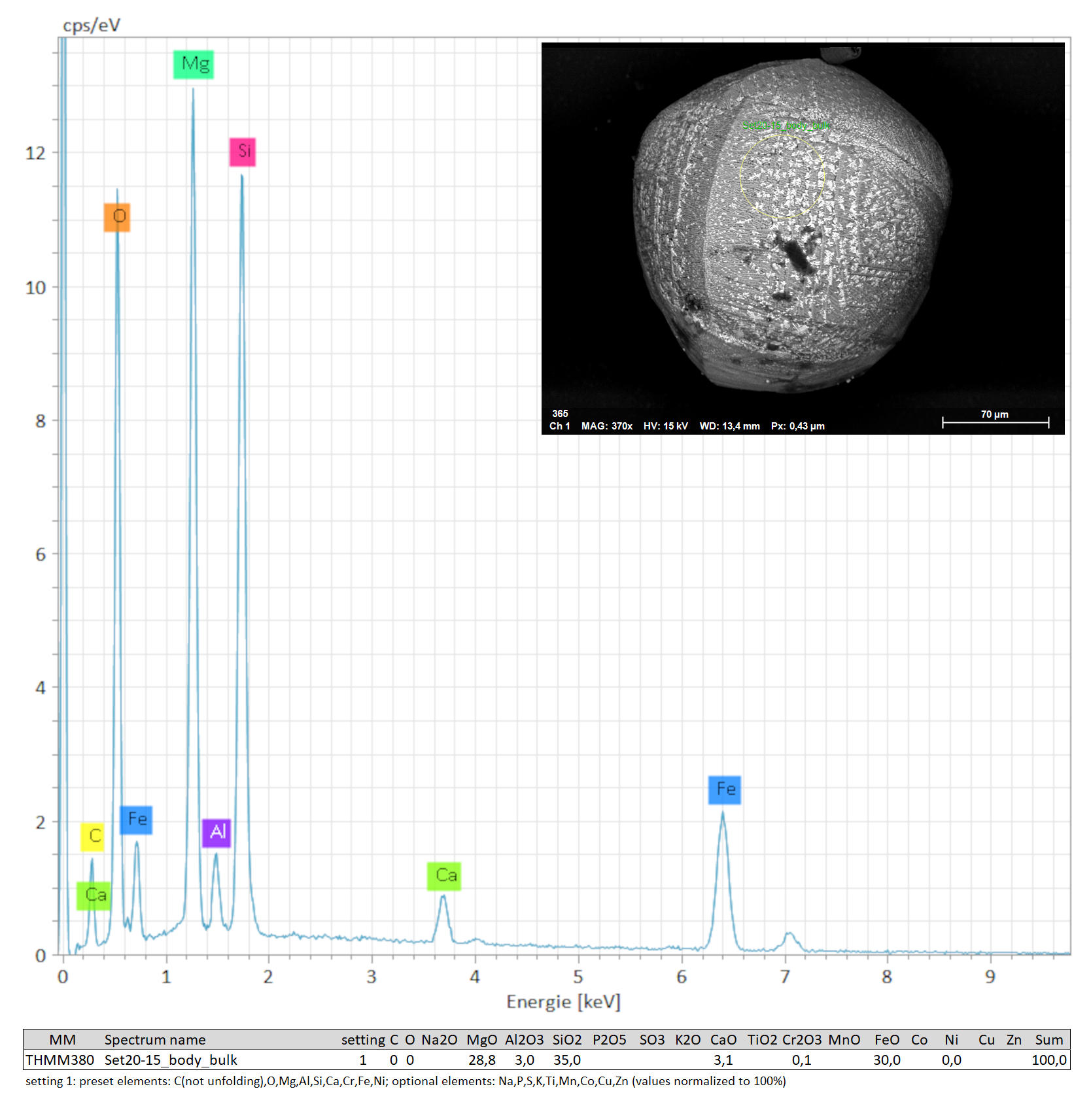Click the Set20-15_body_bulk spectrum name cell
The image size is (1091, 1106).
coord(171,1060)
